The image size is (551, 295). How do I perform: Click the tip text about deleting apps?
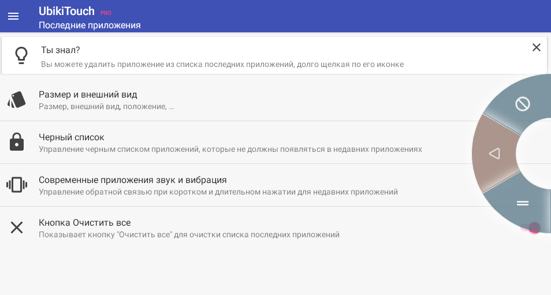tap(222, 64)
